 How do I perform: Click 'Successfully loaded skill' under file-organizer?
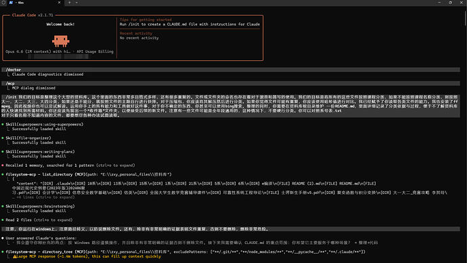point(39,142)
